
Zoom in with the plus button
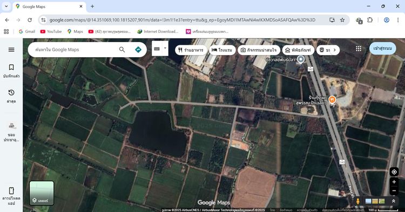point(394,182)
